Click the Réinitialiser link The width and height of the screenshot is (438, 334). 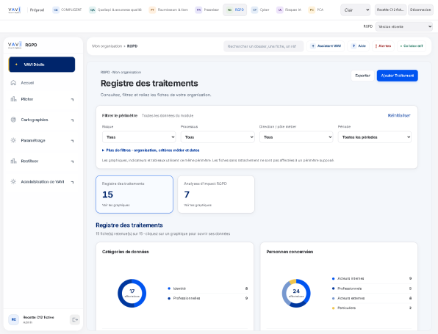pos(399,115)
